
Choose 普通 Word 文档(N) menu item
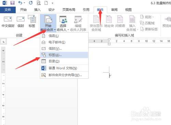pyautogui.click(x=64, y=68)
